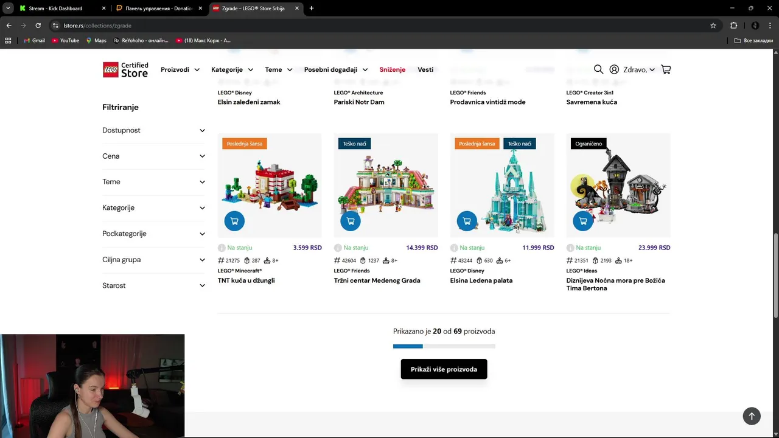This screenshot has height=438, width=779.
Task: Go to the Vesti page
Action: pyautogui.click(x=425, y=69)
